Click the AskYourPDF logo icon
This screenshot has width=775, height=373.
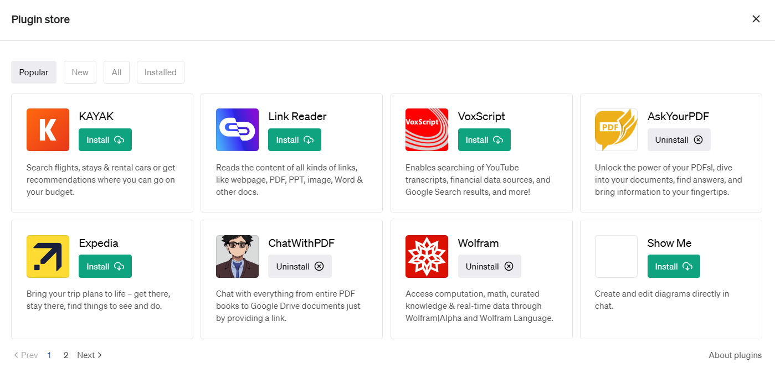[616, 129]
